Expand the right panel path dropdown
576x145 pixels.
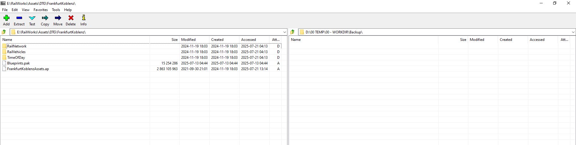coord(573,32)
